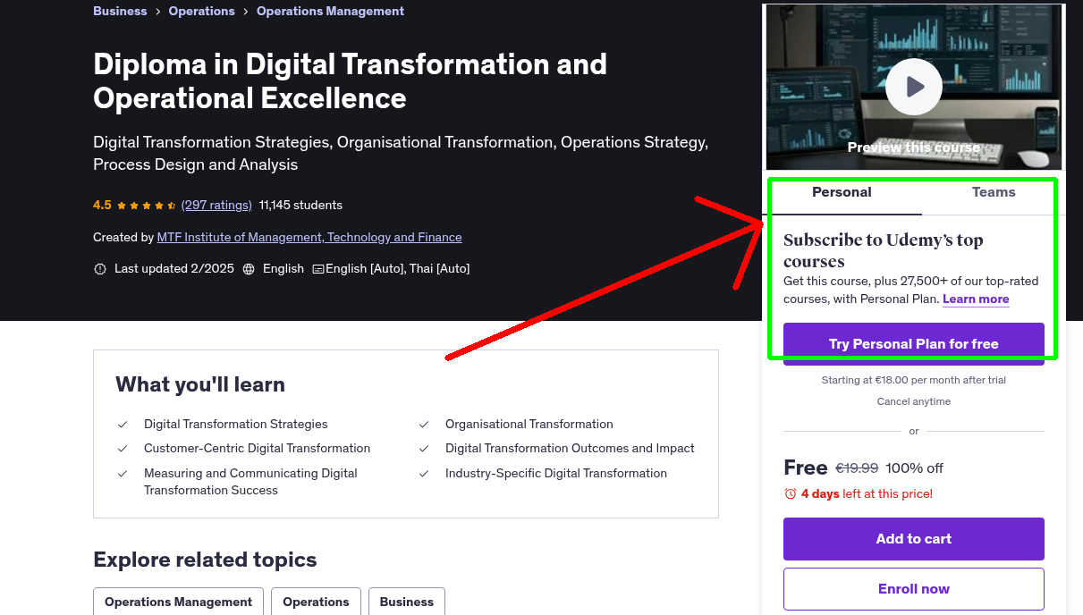Click the course title heading
The width and height of the screenshot is (1083, 615).
(350, 80)
